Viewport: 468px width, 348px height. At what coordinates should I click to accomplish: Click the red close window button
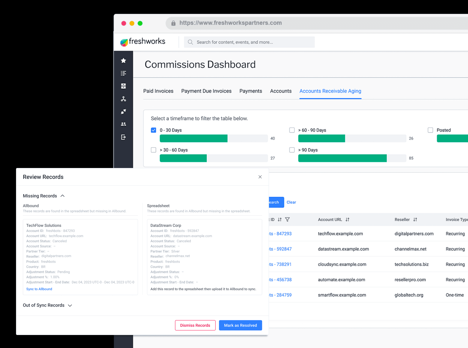124,23
